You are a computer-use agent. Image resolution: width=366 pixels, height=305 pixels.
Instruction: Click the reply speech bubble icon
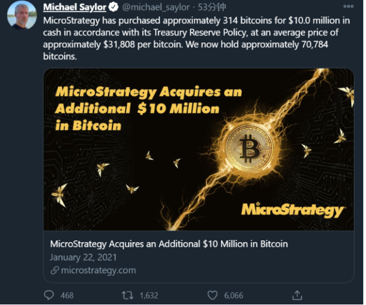(x=49, y=295)
